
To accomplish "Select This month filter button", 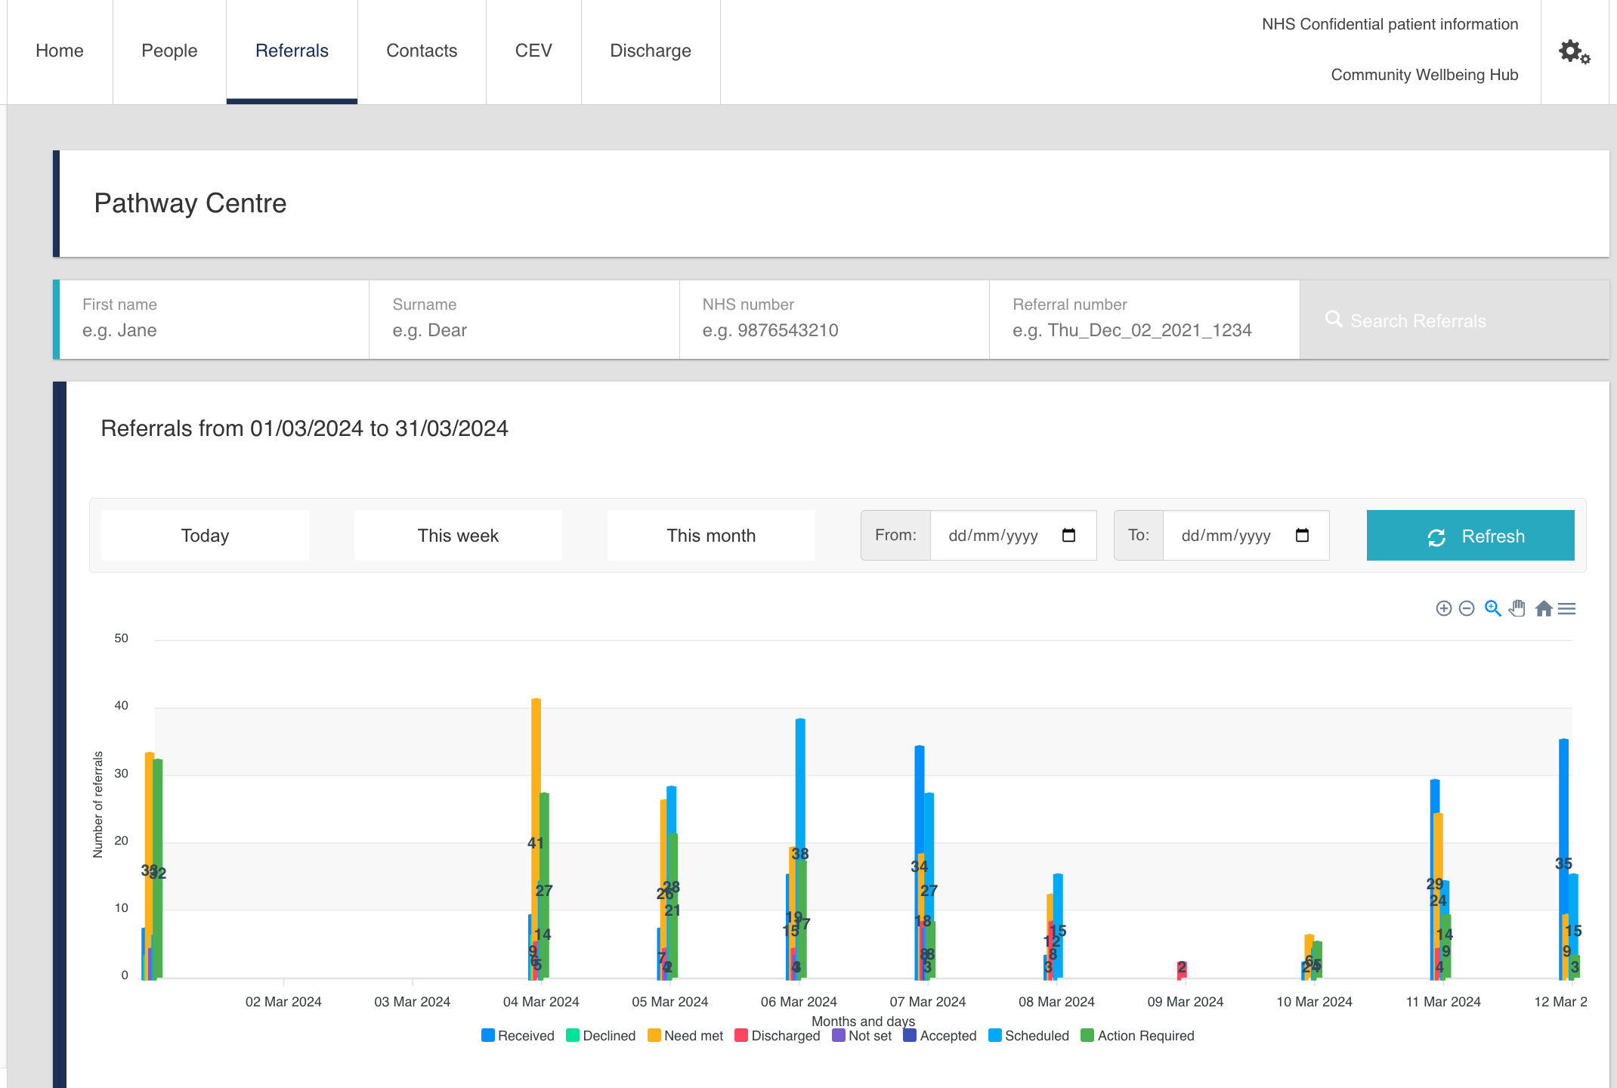I will click(x=710, y=535).
